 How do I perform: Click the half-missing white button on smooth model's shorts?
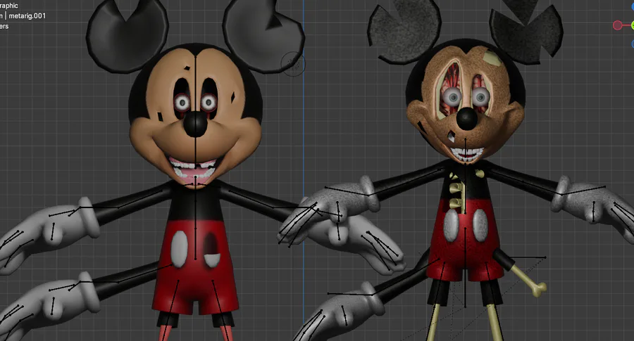click(x=212, y=260)
